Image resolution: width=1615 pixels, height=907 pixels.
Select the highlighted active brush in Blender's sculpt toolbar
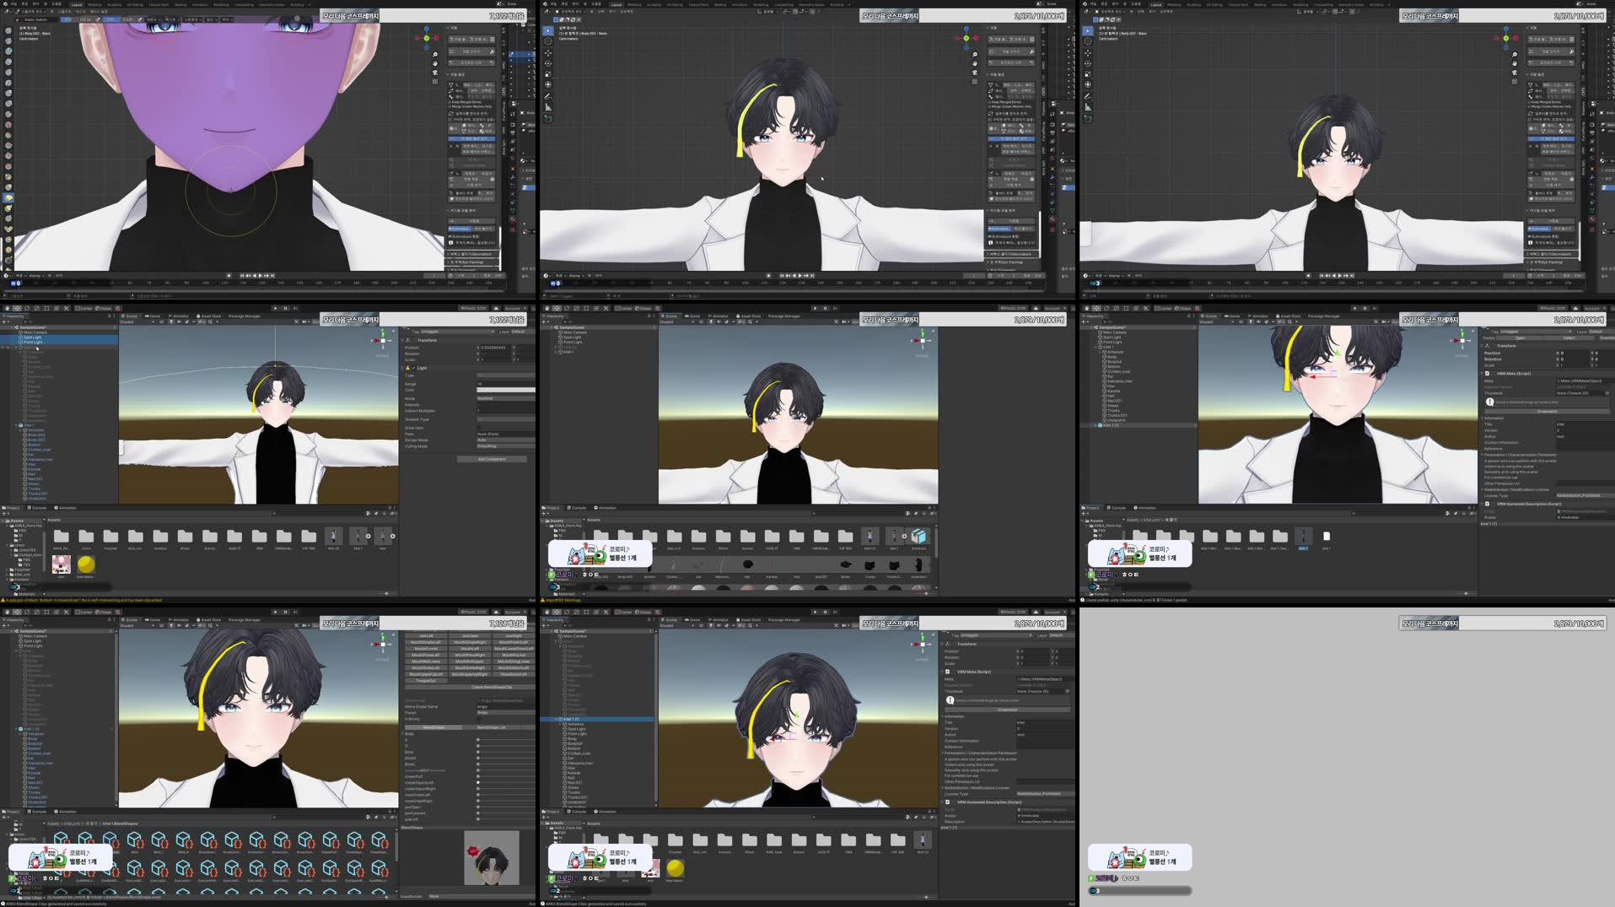click(x=8, y=197)
